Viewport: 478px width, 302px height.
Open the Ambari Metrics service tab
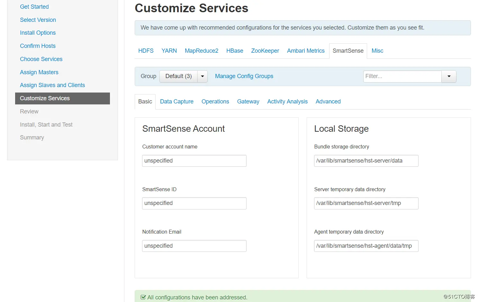point(306,51)
